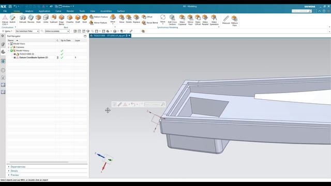
Task: Open the Pattern Feature command
Action: point(99,17)
